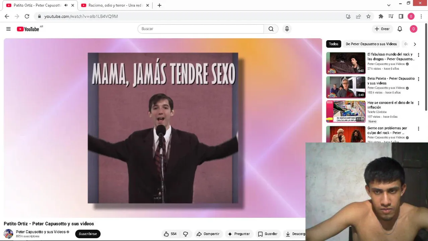
Task: Dislike the video with thumbs down
Action: tap(186, 234)
